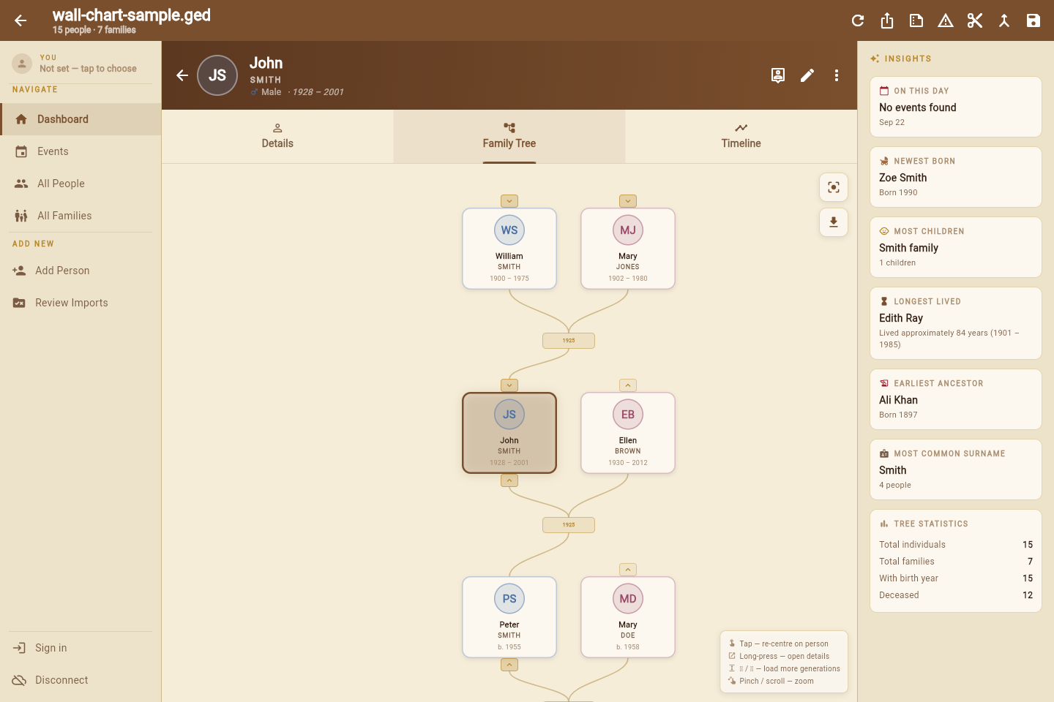
Task: Choose your identity via the YOU avatar
Action: tap(22, 64)
